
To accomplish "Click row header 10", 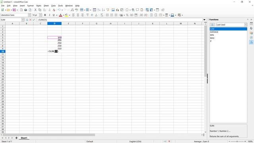I will point(3,51).
